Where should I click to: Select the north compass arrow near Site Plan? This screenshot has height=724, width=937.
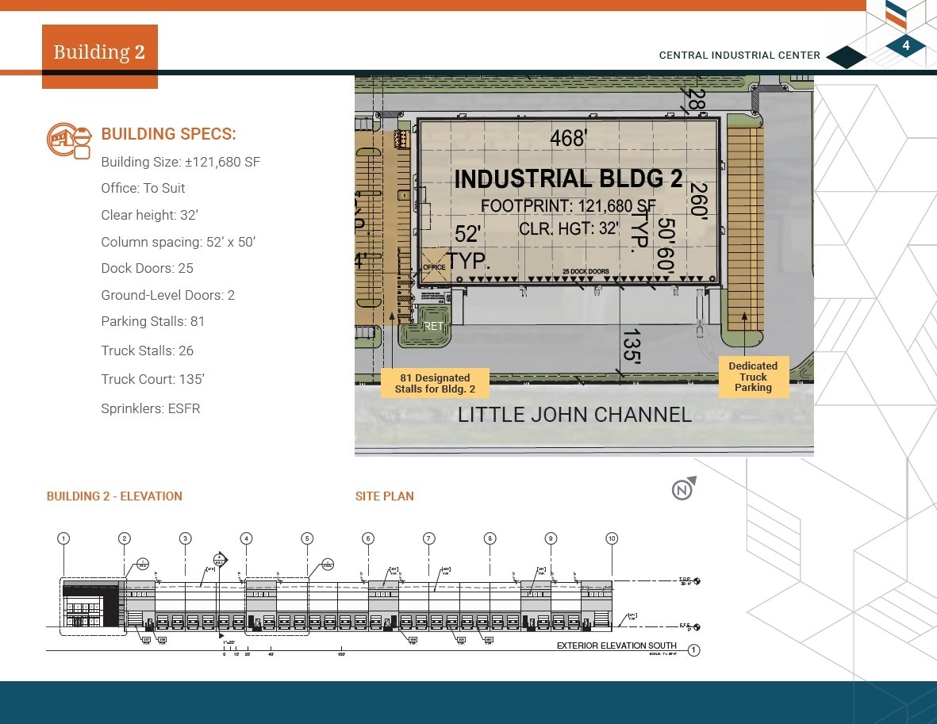tap(682, 488)
